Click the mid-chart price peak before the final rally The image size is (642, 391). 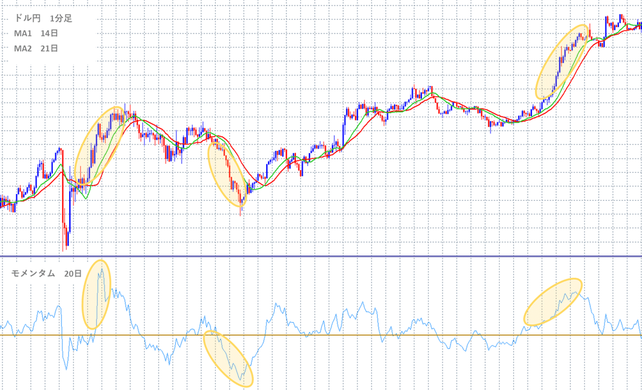pos(430,89)
